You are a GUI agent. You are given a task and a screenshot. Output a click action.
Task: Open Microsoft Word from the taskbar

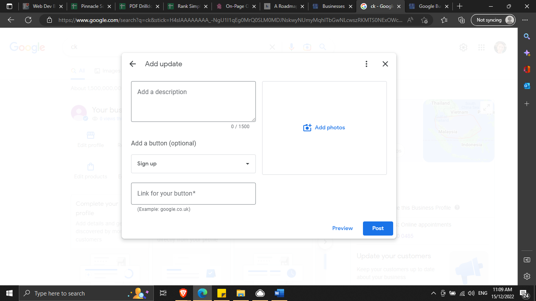(279, 293)
